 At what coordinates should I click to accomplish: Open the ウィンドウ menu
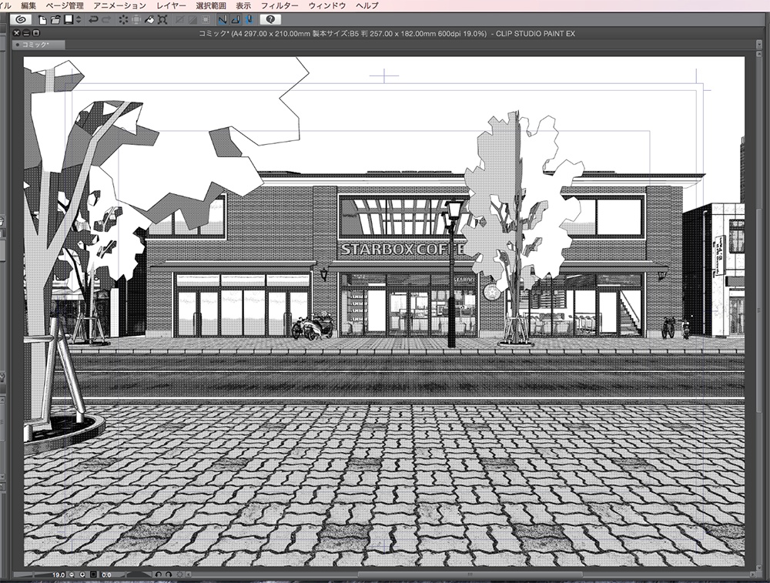click(x=327, y=5)
